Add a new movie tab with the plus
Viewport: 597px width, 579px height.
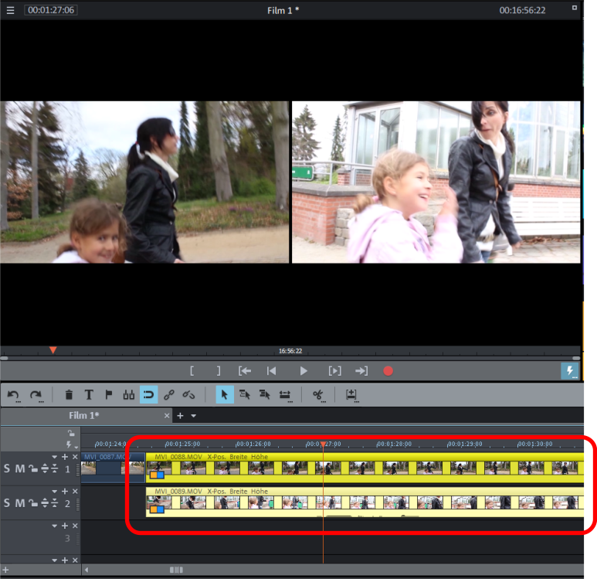181,415
